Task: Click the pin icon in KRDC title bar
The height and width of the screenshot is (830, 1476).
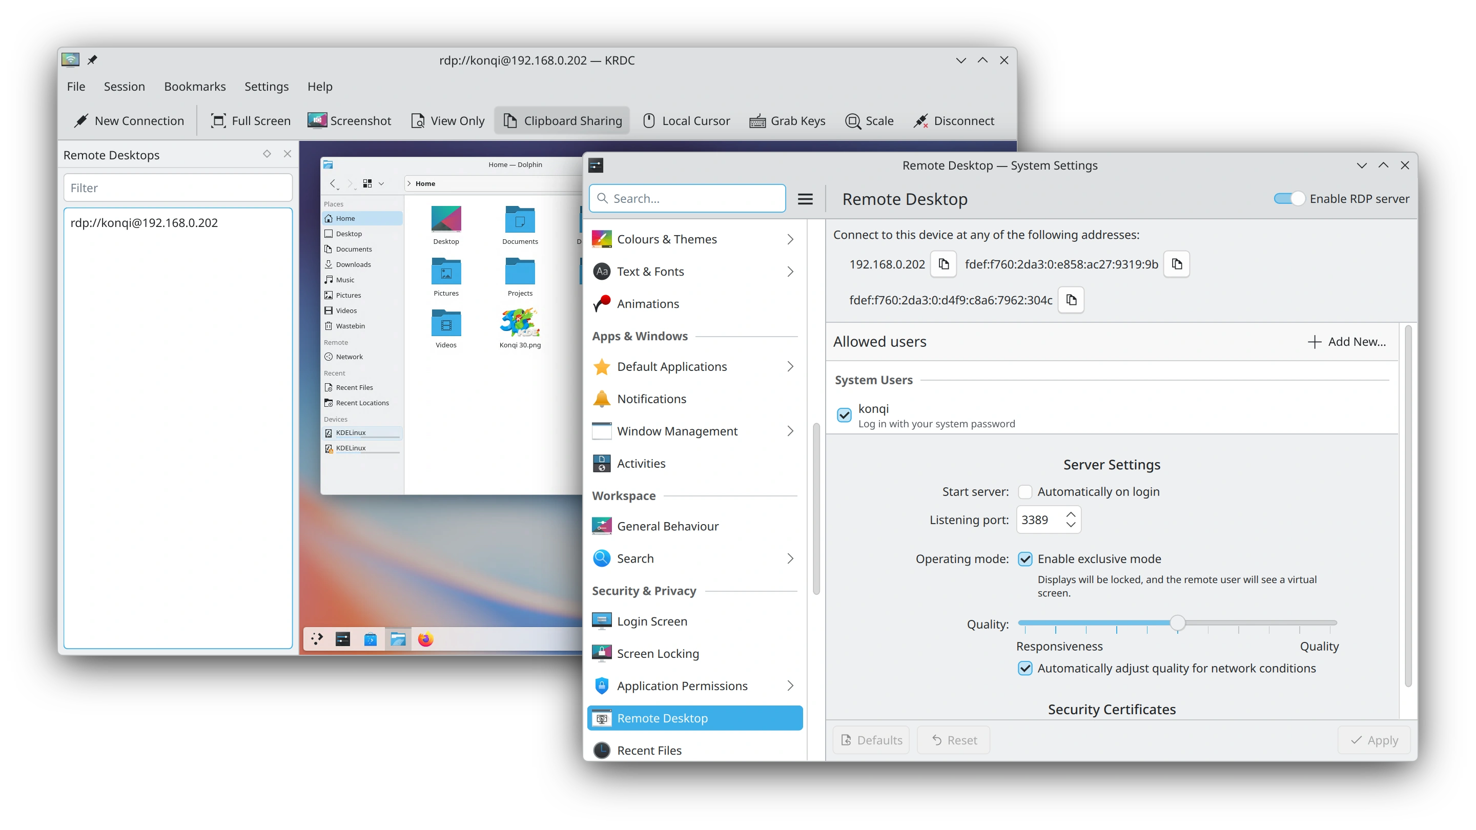Action: (92, 59)
